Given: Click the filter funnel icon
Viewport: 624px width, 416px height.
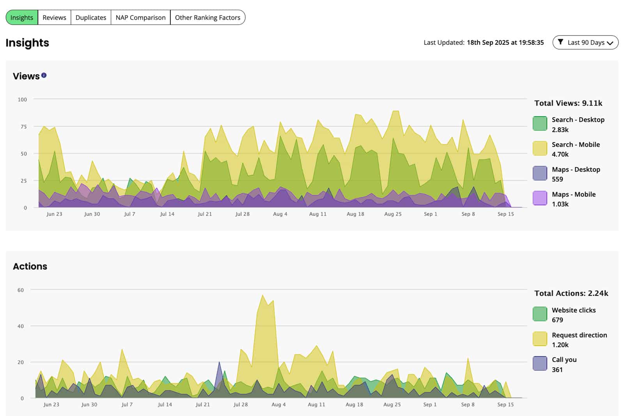Looking at the screenshot, I should 560,42.
